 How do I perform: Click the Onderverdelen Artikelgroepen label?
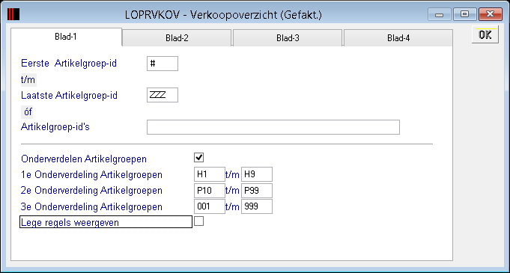[x=84, y=159]
